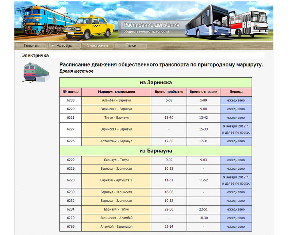Screen dimensions: 292x235
Task: Click arrival time 13-40
Action: pyautogui.click(x=169, y=118)
